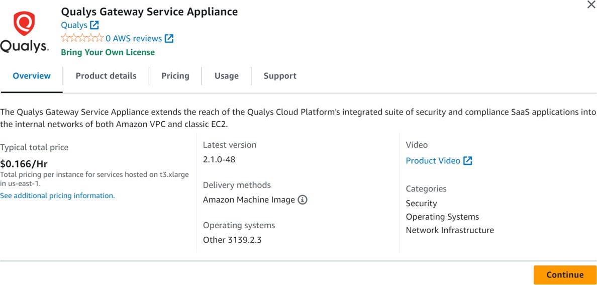
Task: Click info icon next to Amazon Machine Image
Action: tap(303, 200)
